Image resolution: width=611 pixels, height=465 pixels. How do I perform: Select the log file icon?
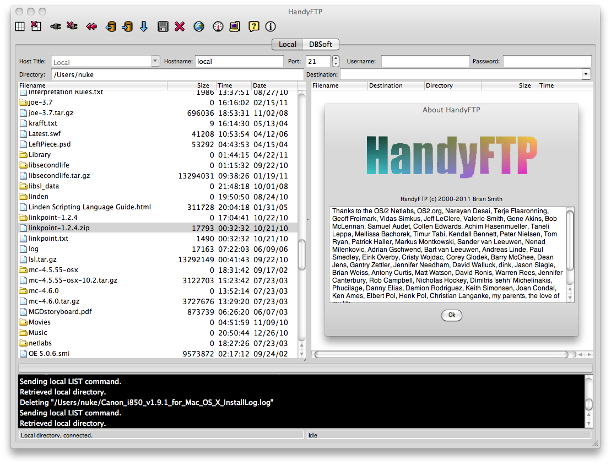point(23,249)
